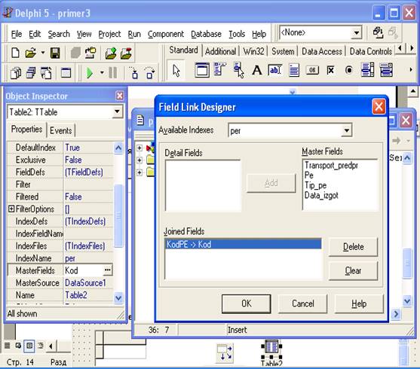Image resolution: width=420 pixels, height=369 pixels.
Task: Click the green Run arrow icon
Action: (90, 73)
